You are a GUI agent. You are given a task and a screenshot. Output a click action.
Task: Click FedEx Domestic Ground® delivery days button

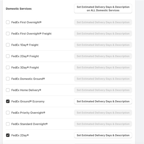pos(103,79)
